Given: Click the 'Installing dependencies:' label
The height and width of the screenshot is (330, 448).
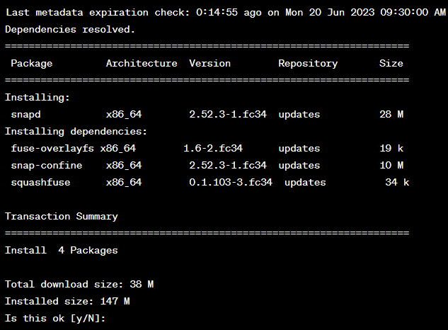Looking at the screenshot, I should [76, 132].
